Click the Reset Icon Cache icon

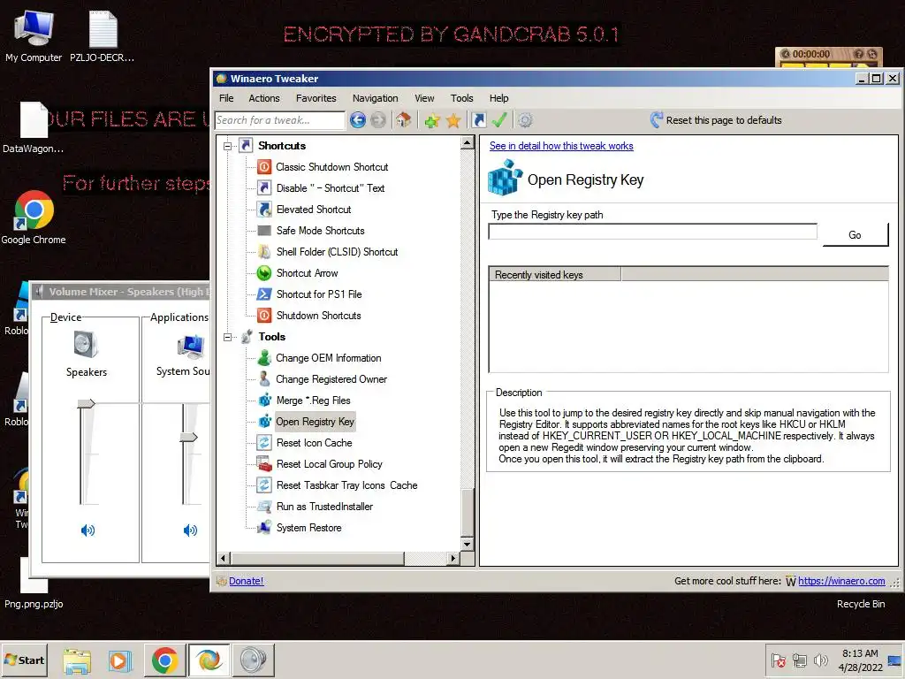pos(263,442)
